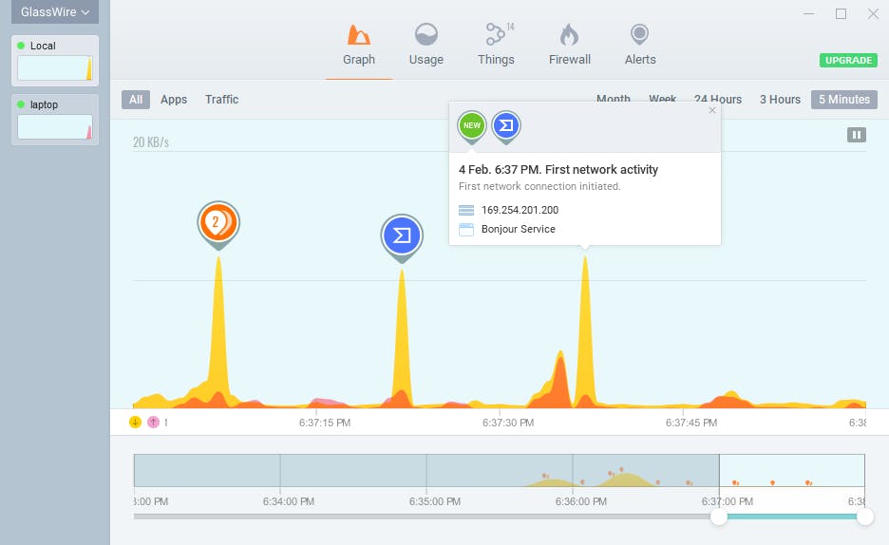Viewport: 889px width, 545px height.
Task: Open the Alerts pin icon
Action: 639,34
